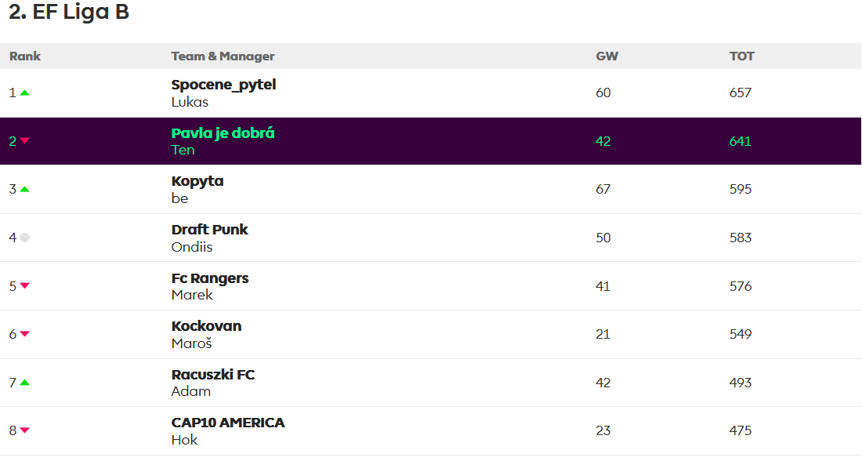Click green up arrow next to rank 3
The height and width of the screenshot is (461, 862).
coord(25,190)
